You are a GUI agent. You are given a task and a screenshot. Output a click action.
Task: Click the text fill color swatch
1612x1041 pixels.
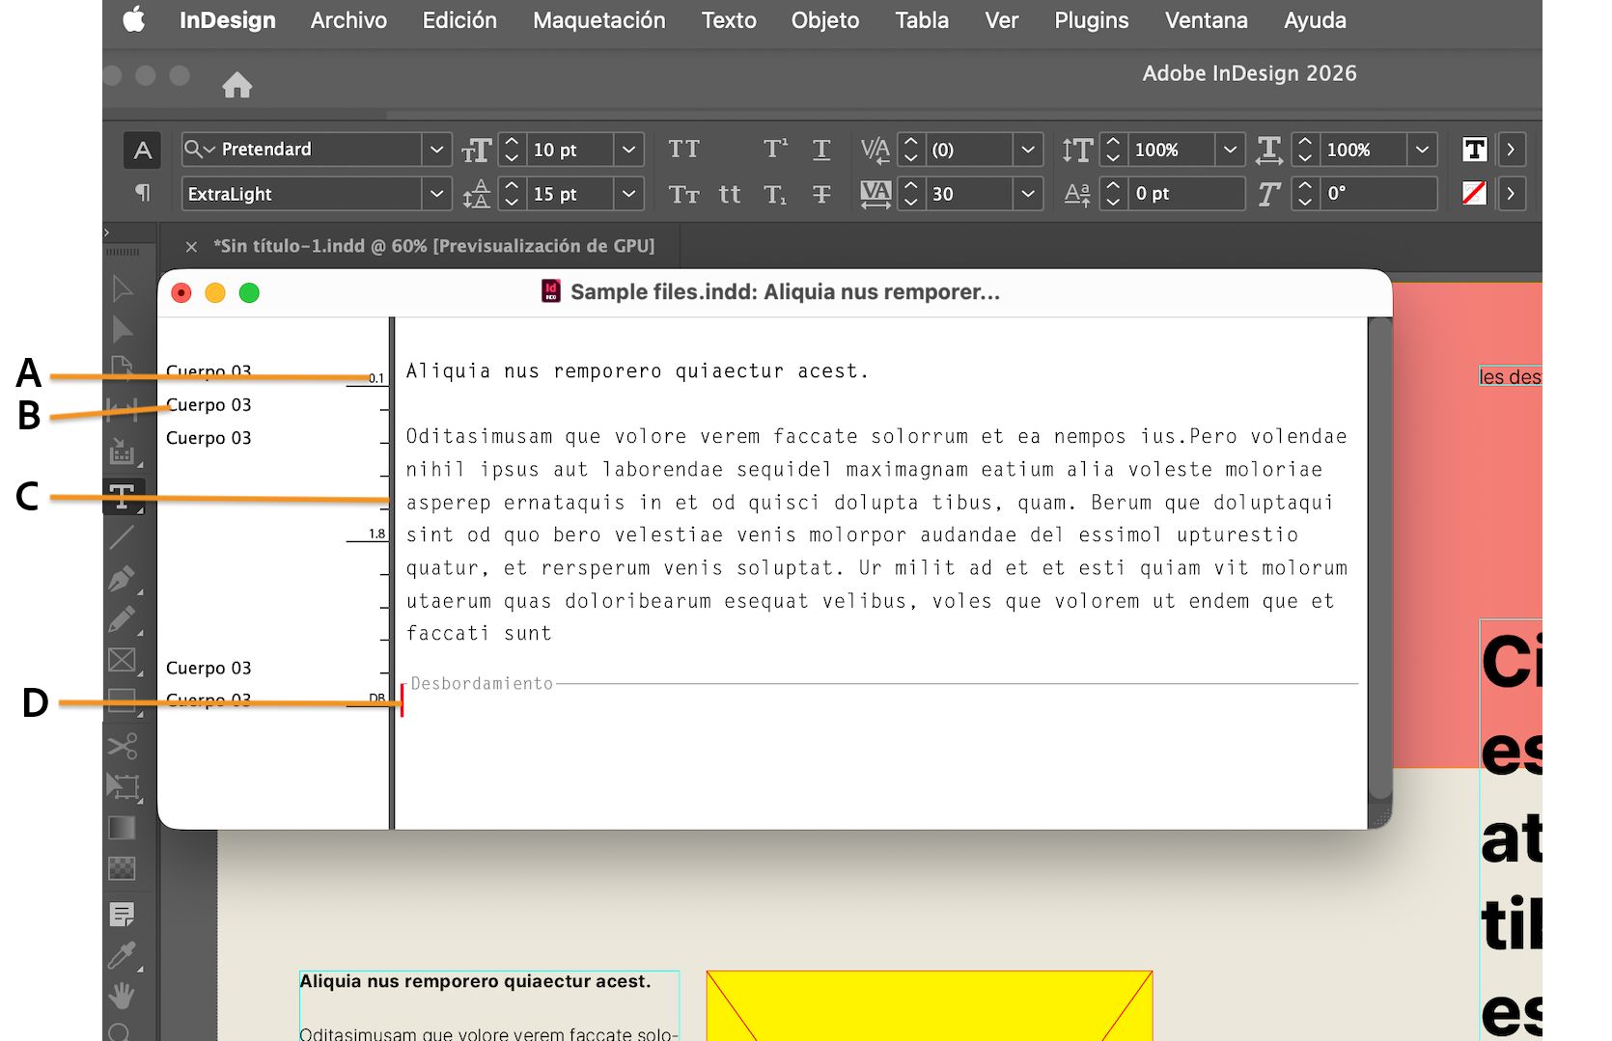tap(1474, 150)
